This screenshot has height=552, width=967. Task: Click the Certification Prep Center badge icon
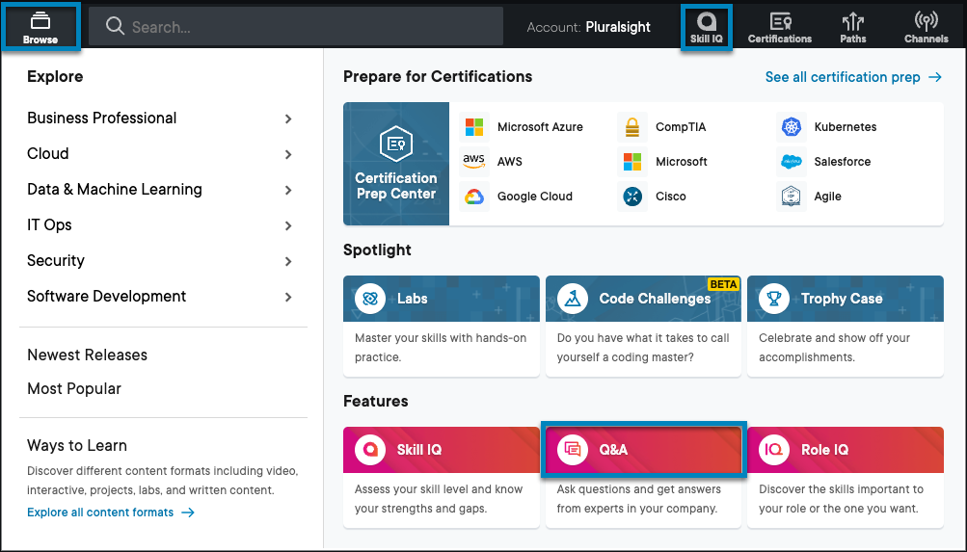[396, 144]
